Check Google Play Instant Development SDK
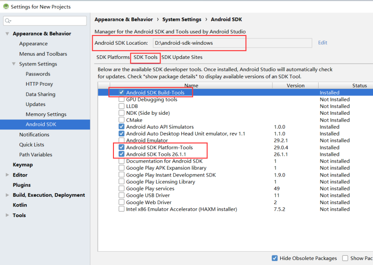 (122, 175)
